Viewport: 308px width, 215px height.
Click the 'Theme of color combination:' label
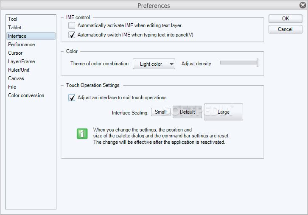100,64
